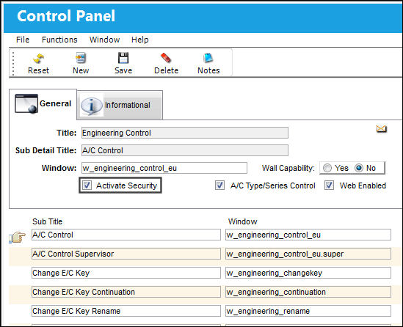Viewport: 403px width, 327px height.
Task: Open the Window menu
Action: pyautogui.click(x=104, y=40)
